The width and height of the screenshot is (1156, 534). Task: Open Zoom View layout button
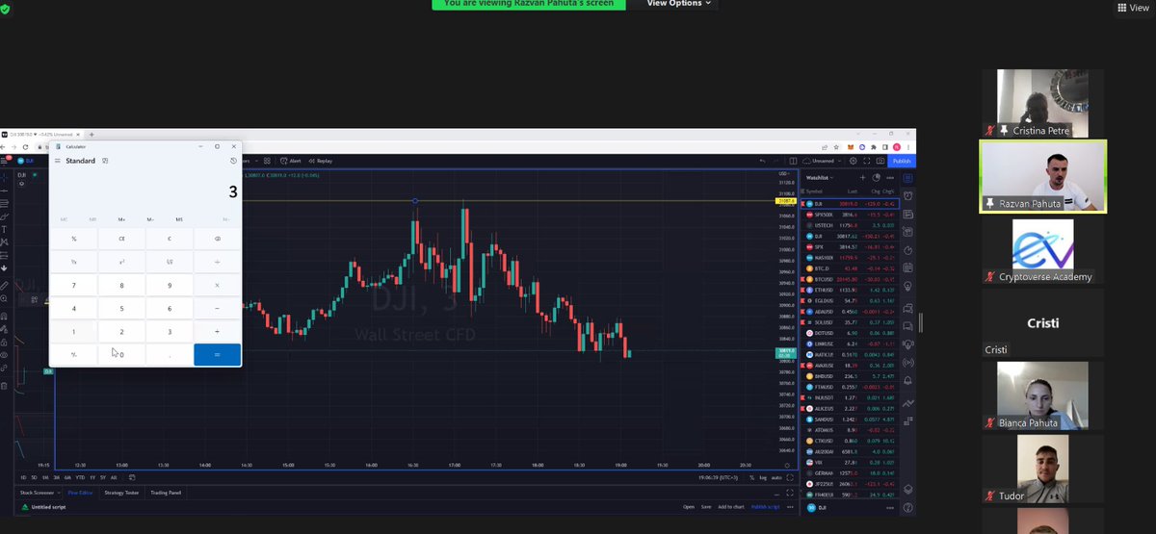[1135, 8]
